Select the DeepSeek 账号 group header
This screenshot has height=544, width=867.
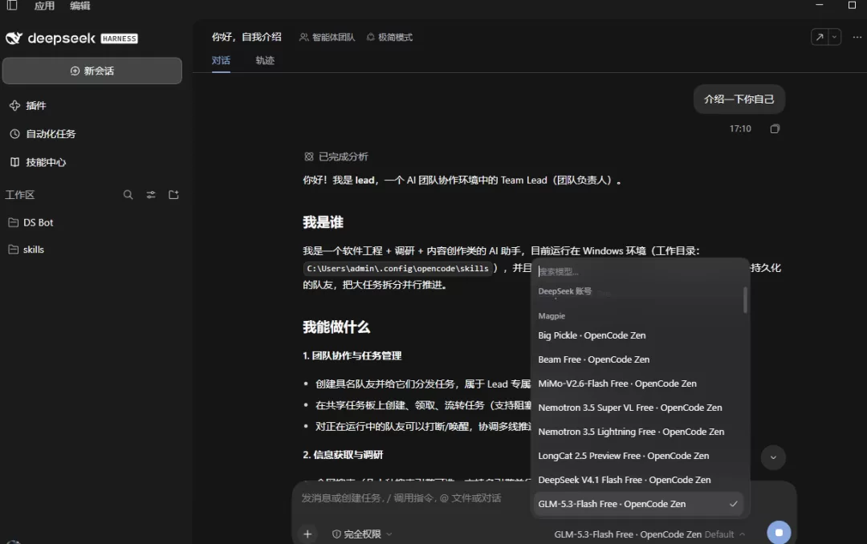[564, 291]
